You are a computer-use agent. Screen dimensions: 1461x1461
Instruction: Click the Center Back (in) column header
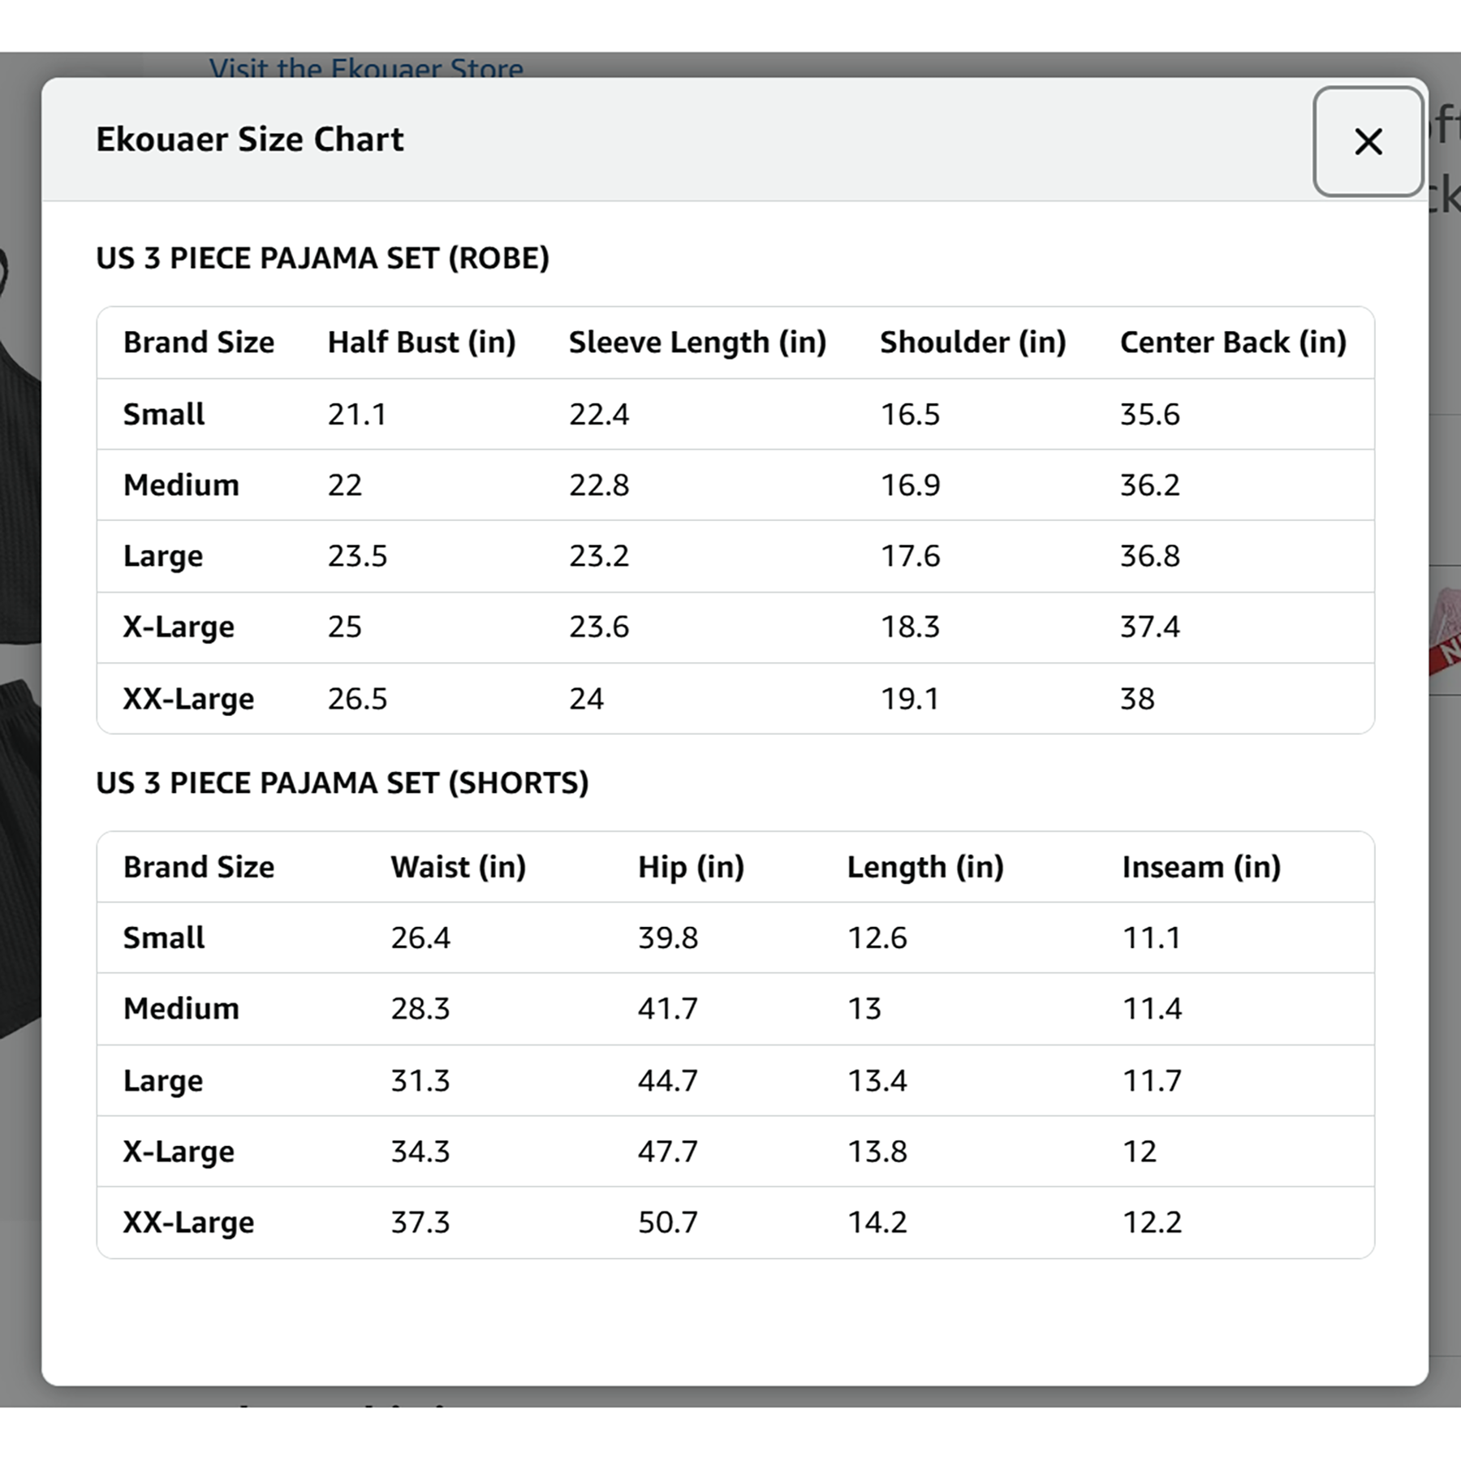point(1233,343)
